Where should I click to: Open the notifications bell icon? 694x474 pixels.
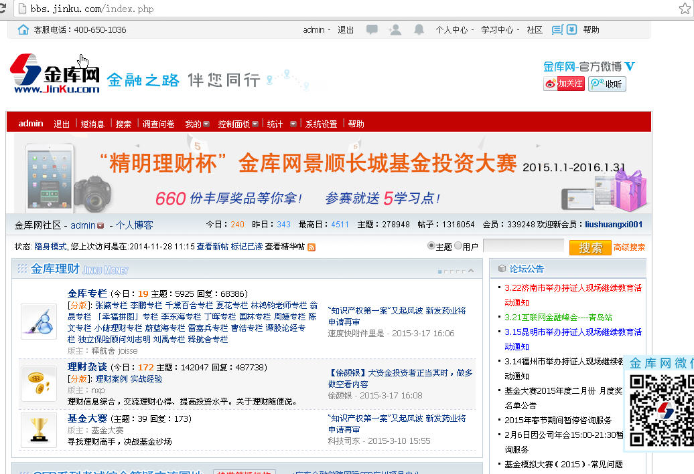pyautogui.click(x=419, y=29)
